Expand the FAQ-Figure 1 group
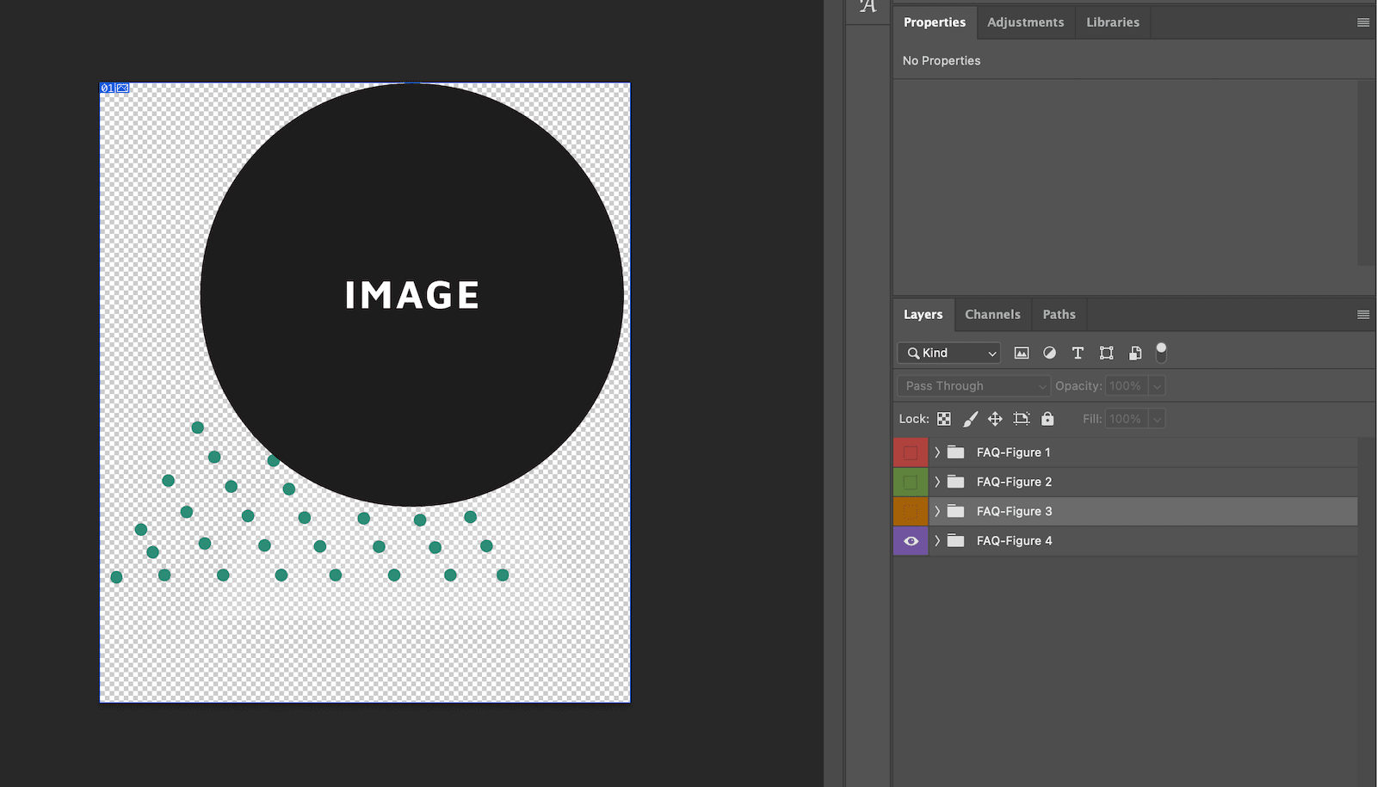Screen dimensions: 1377x787 [x=937, y=452]
